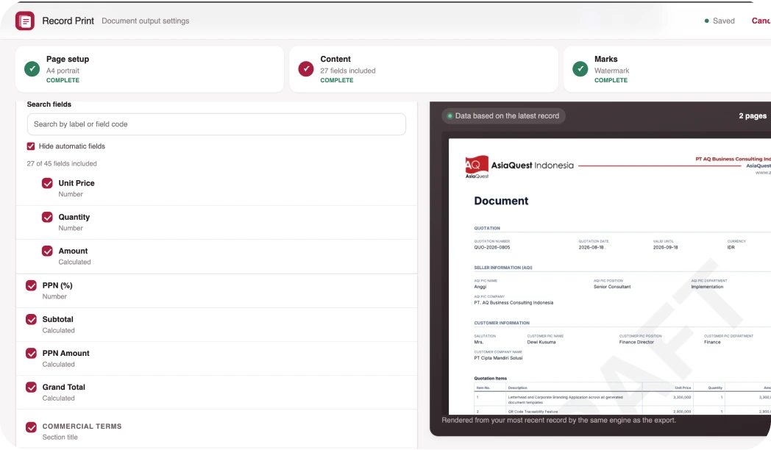
Task: Click the Data based on the latest record badge
Action: tap(503, 116)
